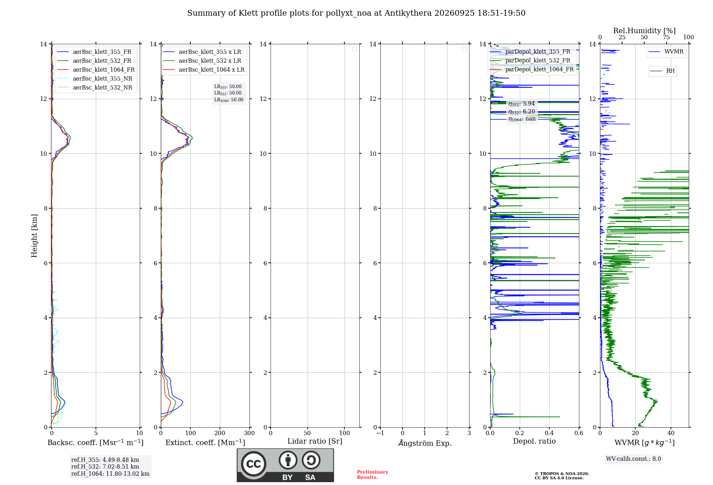Click the Ångström Exp. axis label
The width and height of the screenshot is (713, 485).
(x=425, y=443)
